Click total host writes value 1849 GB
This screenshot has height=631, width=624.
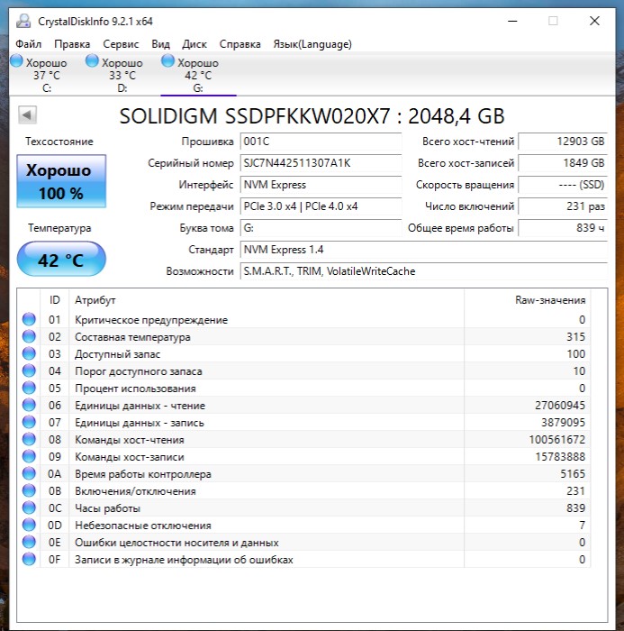(x=563, y=163)
